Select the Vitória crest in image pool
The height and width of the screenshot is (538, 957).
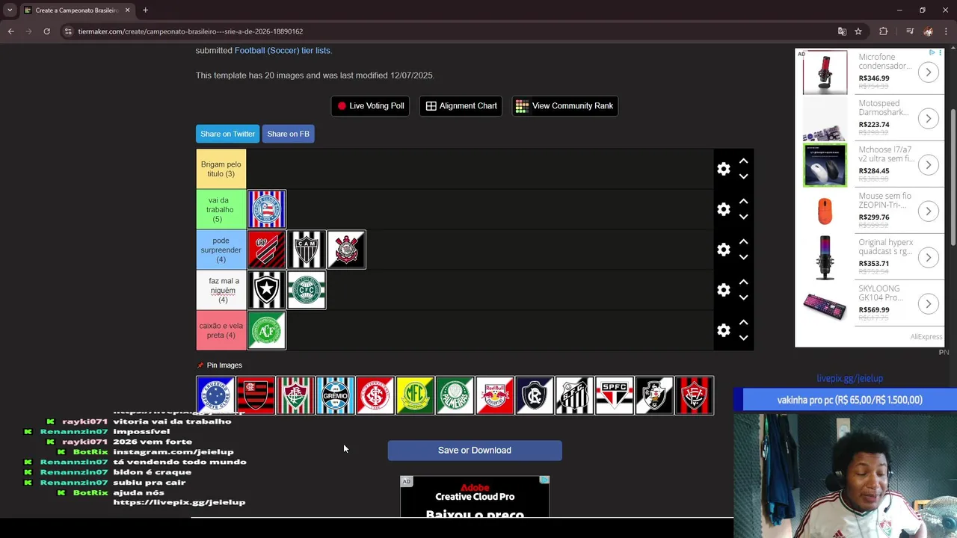click(694, 395)
